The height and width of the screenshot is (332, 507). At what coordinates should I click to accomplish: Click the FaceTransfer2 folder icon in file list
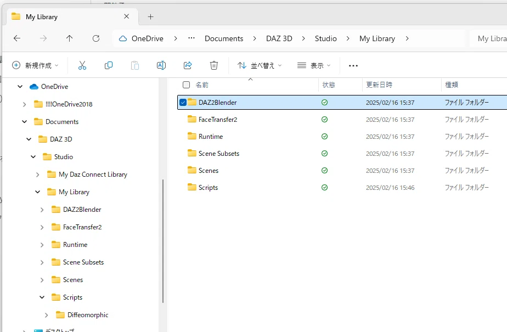(192, 119)
